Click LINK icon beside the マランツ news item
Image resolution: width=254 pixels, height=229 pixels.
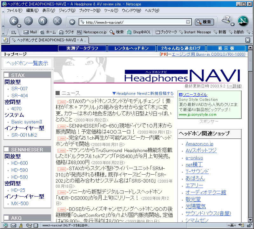coord(62,151)
